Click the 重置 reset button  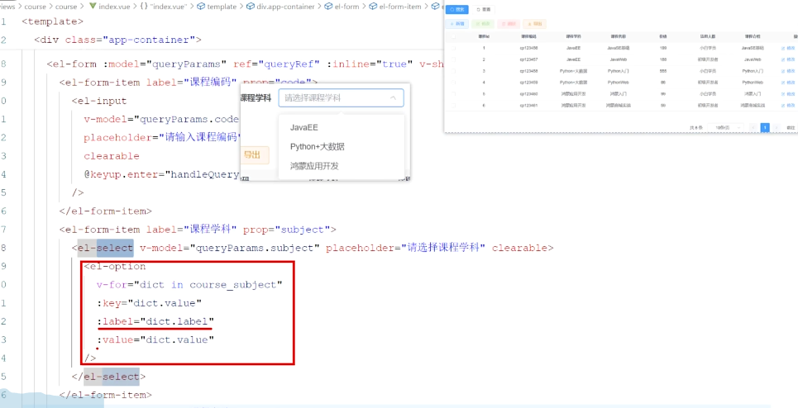[x=483, y=10]
